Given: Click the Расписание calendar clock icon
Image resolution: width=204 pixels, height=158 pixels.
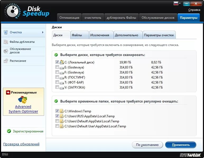Looking at the screenshot, I should point(6,61).
